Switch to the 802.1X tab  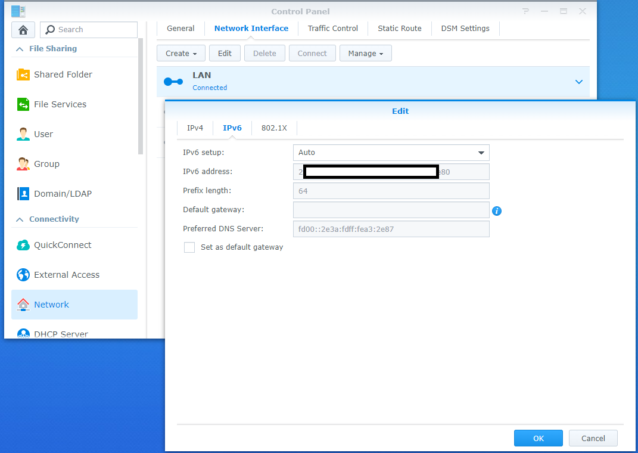[x=274, y=128]
